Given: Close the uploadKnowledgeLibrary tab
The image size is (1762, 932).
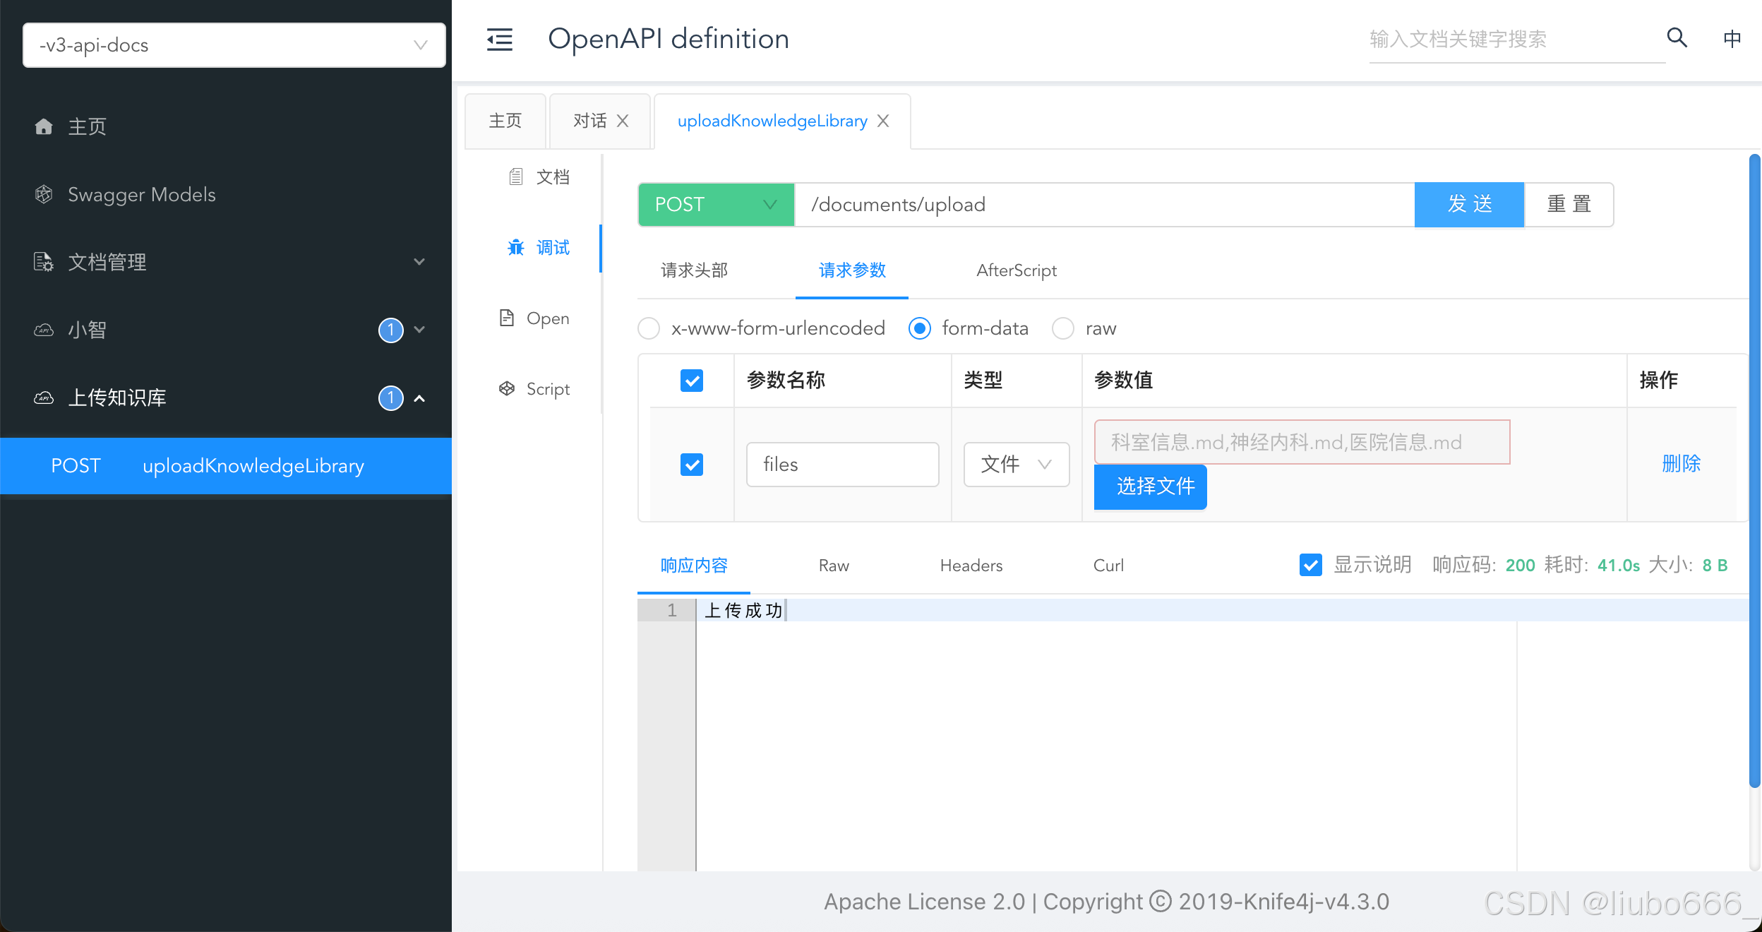Looking at the screenshot, I should point(883,121).
